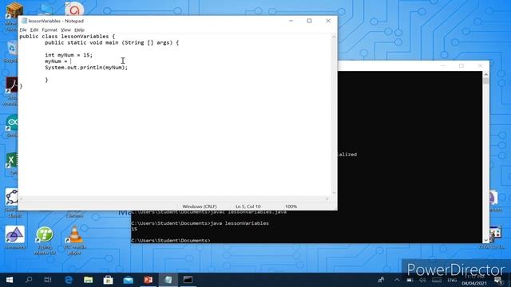Click Notepad horizontal scrollbar right arrow
Screen dimensions: 511x287
[327, 199]
